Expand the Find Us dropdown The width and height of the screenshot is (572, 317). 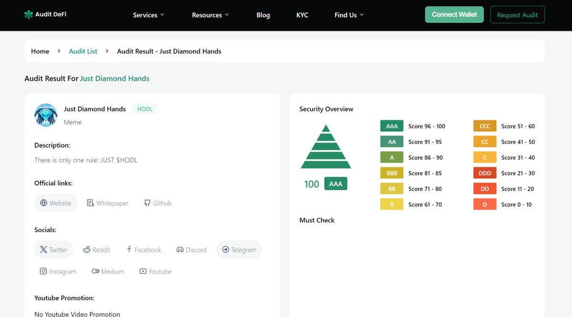348,15
